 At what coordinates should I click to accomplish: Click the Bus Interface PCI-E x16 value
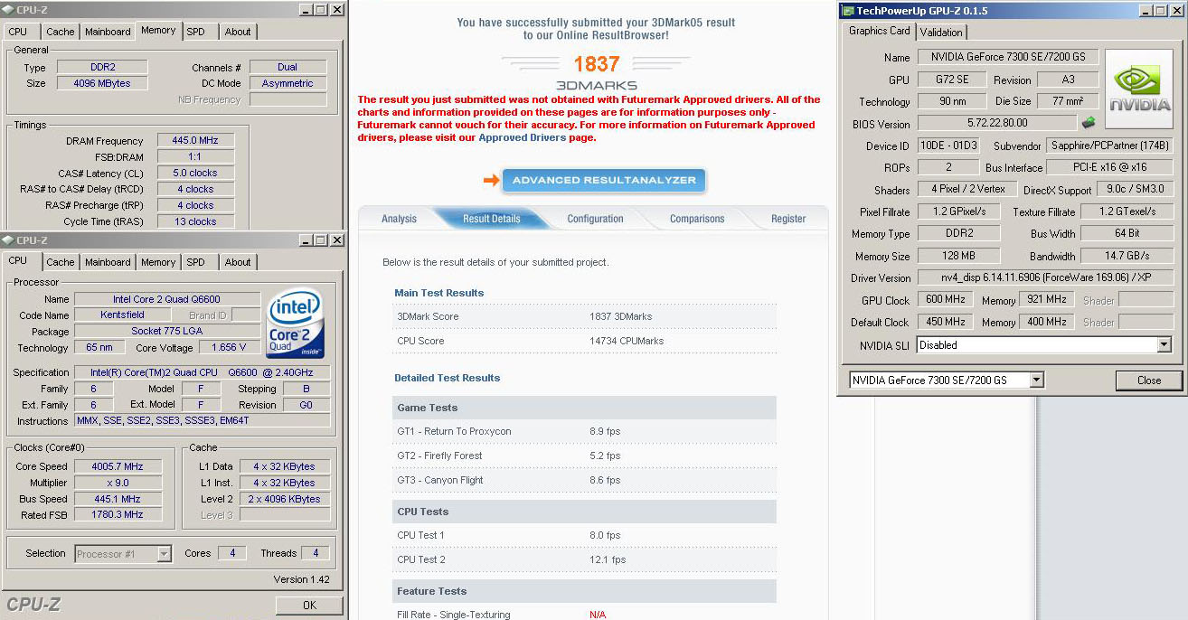[1109, 168]
